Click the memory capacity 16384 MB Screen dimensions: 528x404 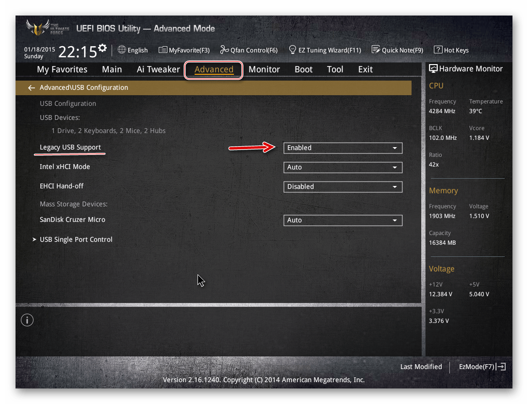point(442,243)
